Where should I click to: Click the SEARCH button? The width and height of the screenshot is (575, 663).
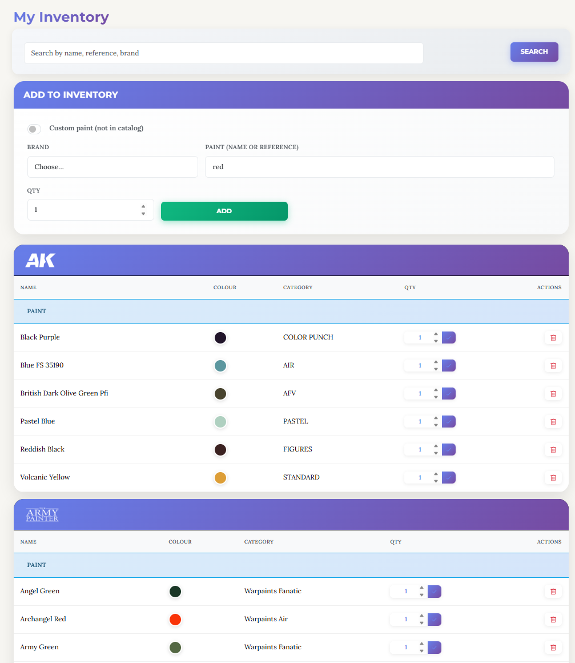tap(534, 51)
